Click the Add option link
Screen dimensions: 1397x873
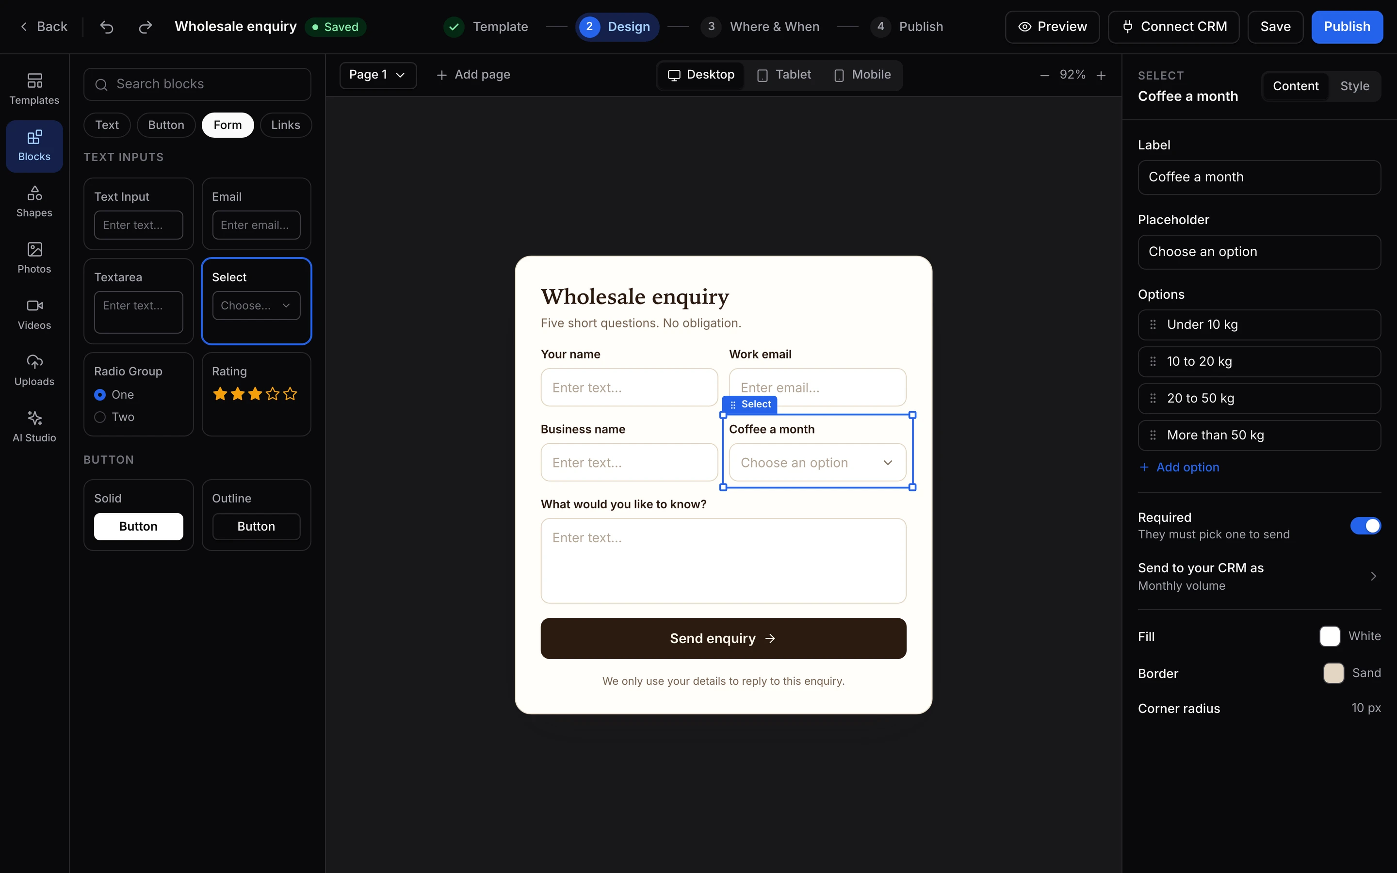click(1179, 467)
